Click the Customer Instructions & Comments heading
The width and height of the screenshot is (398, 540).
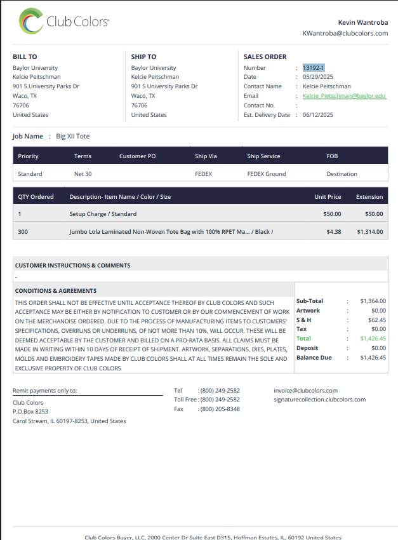point(72,265)
